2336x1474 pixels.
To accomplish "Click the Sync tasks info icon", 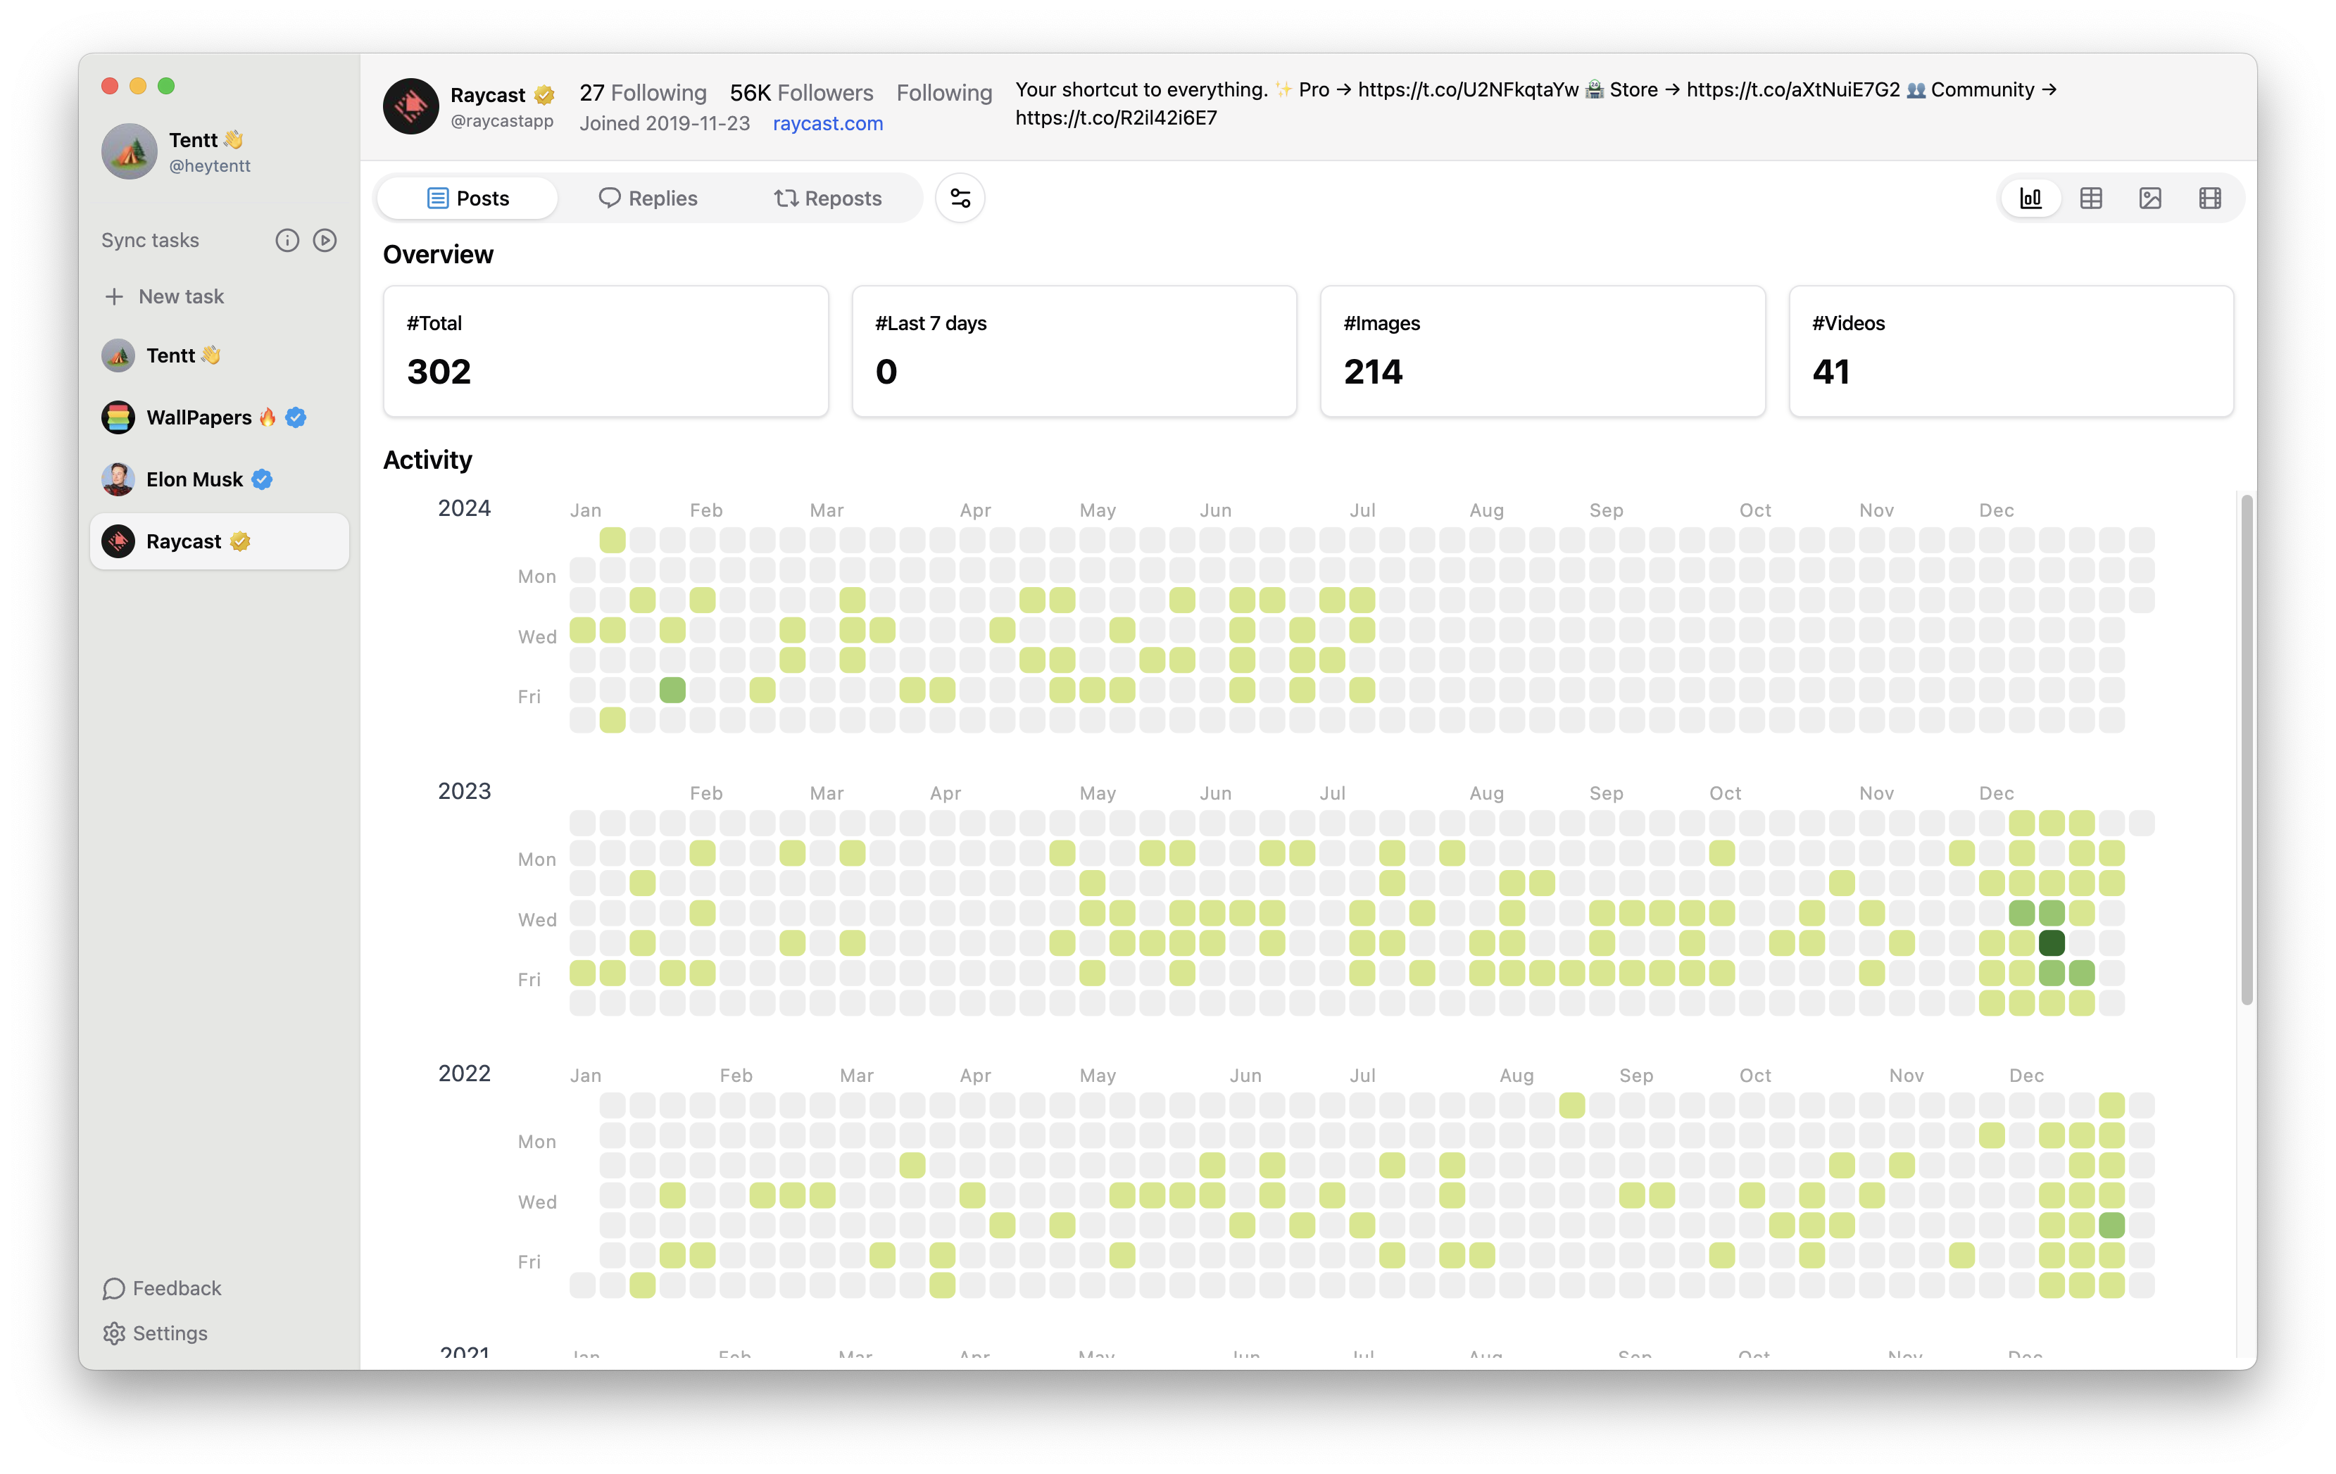I will click(x=287, y=241).
